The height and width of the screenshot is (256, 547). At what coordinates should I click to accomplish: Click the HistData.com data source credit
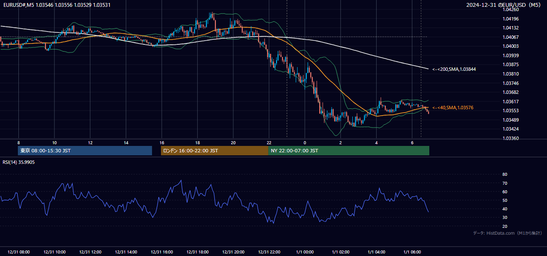507,233
